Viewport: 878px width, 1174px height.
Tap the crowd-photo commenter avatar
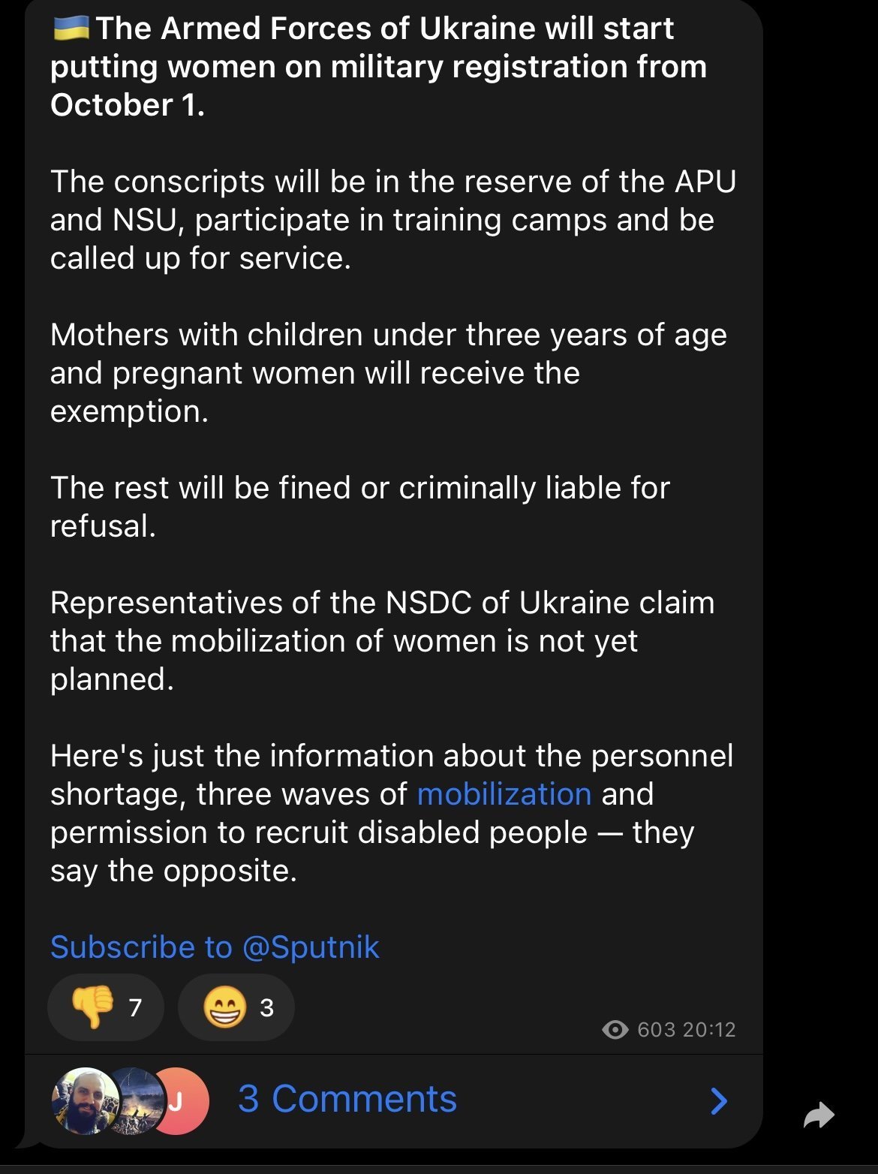pyautogui.click(x=137, y=1100)
